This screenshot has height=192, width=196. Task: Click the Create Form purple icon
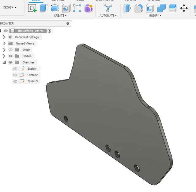click(x=89, y=8)
